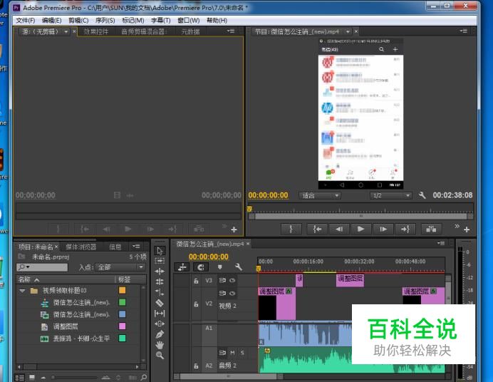Click timeline timecode 00:00:00:00

[209, 257]
